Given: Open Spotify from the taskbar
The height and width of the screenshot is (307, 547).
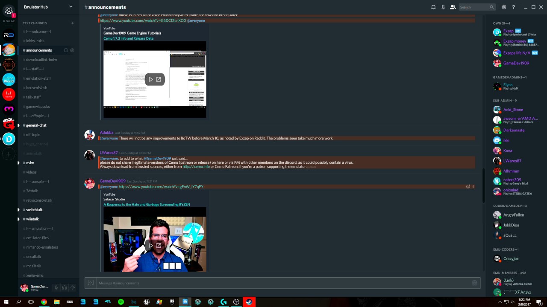Looking at the screenshot, I should (x=121, y=302).
